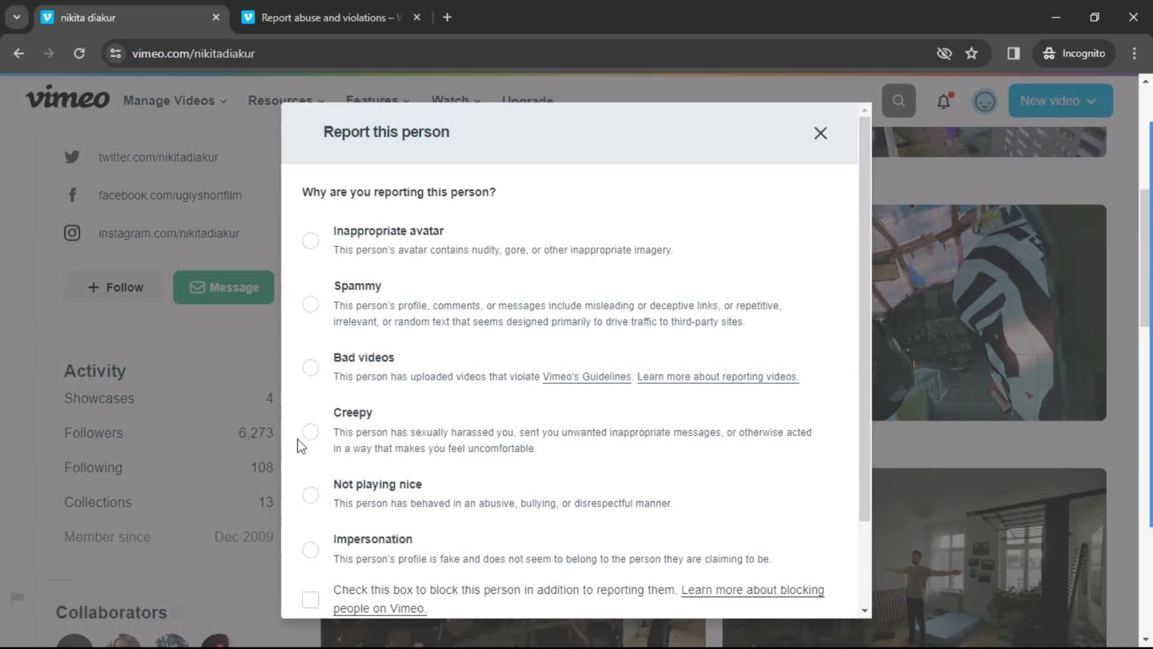
Task: Choose the Not playing nice option
Action: coord(310,495)
